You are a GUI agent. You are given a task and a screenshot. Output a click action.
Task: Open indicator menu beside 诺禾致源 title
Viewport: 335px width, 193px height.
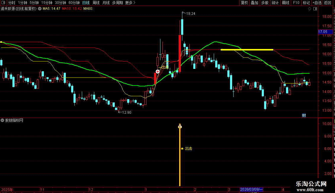click(x=40, y=9)
